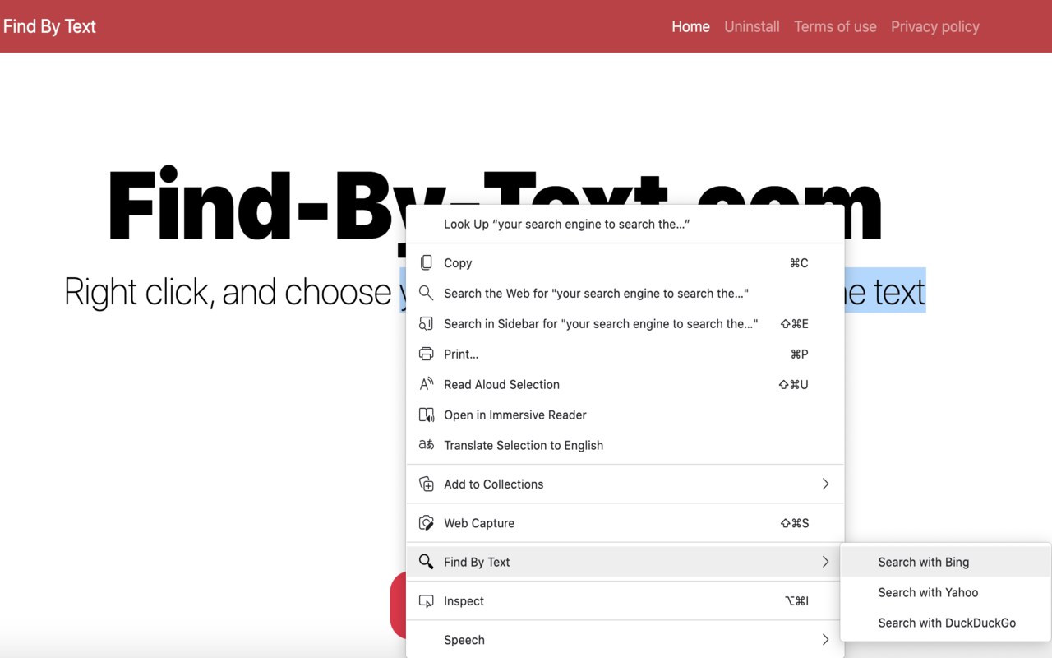Open the Home navigation link

pyautogui.click(x=690, y=26)
